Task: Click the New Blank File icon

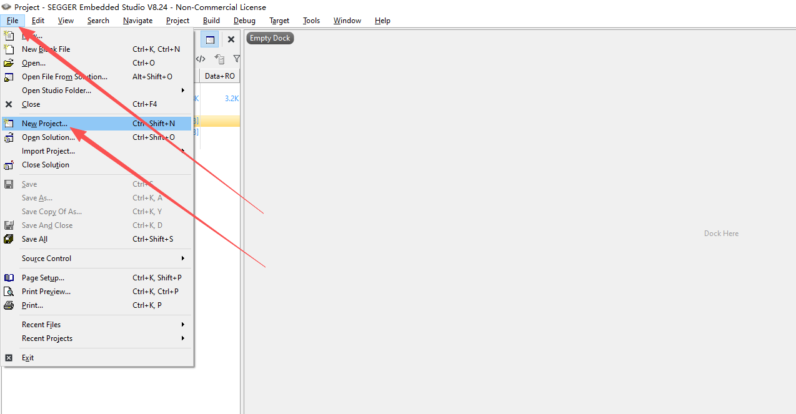Action: tap(9, 49)
